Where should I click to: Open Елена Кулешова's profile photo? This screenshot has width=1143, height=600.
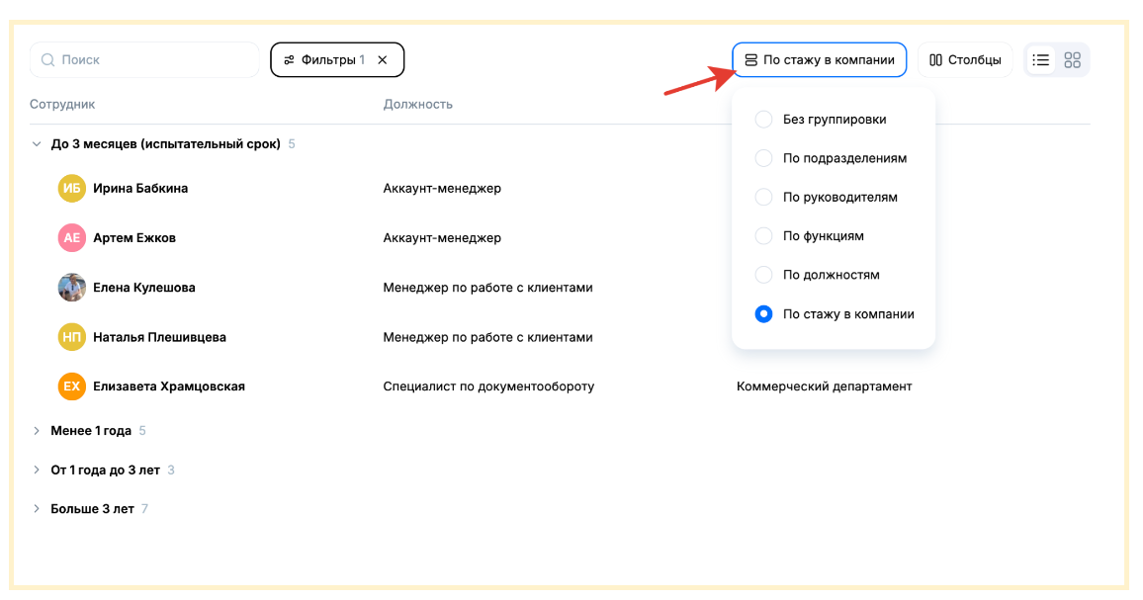tap(71, 288)
